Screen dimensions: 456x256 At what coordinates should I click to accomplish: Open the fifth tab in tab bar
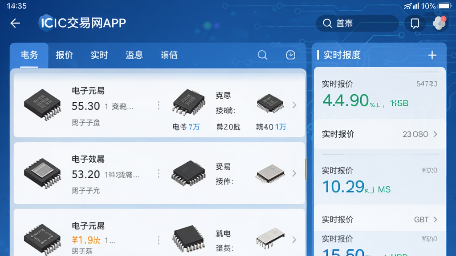(x=169, y=55)
